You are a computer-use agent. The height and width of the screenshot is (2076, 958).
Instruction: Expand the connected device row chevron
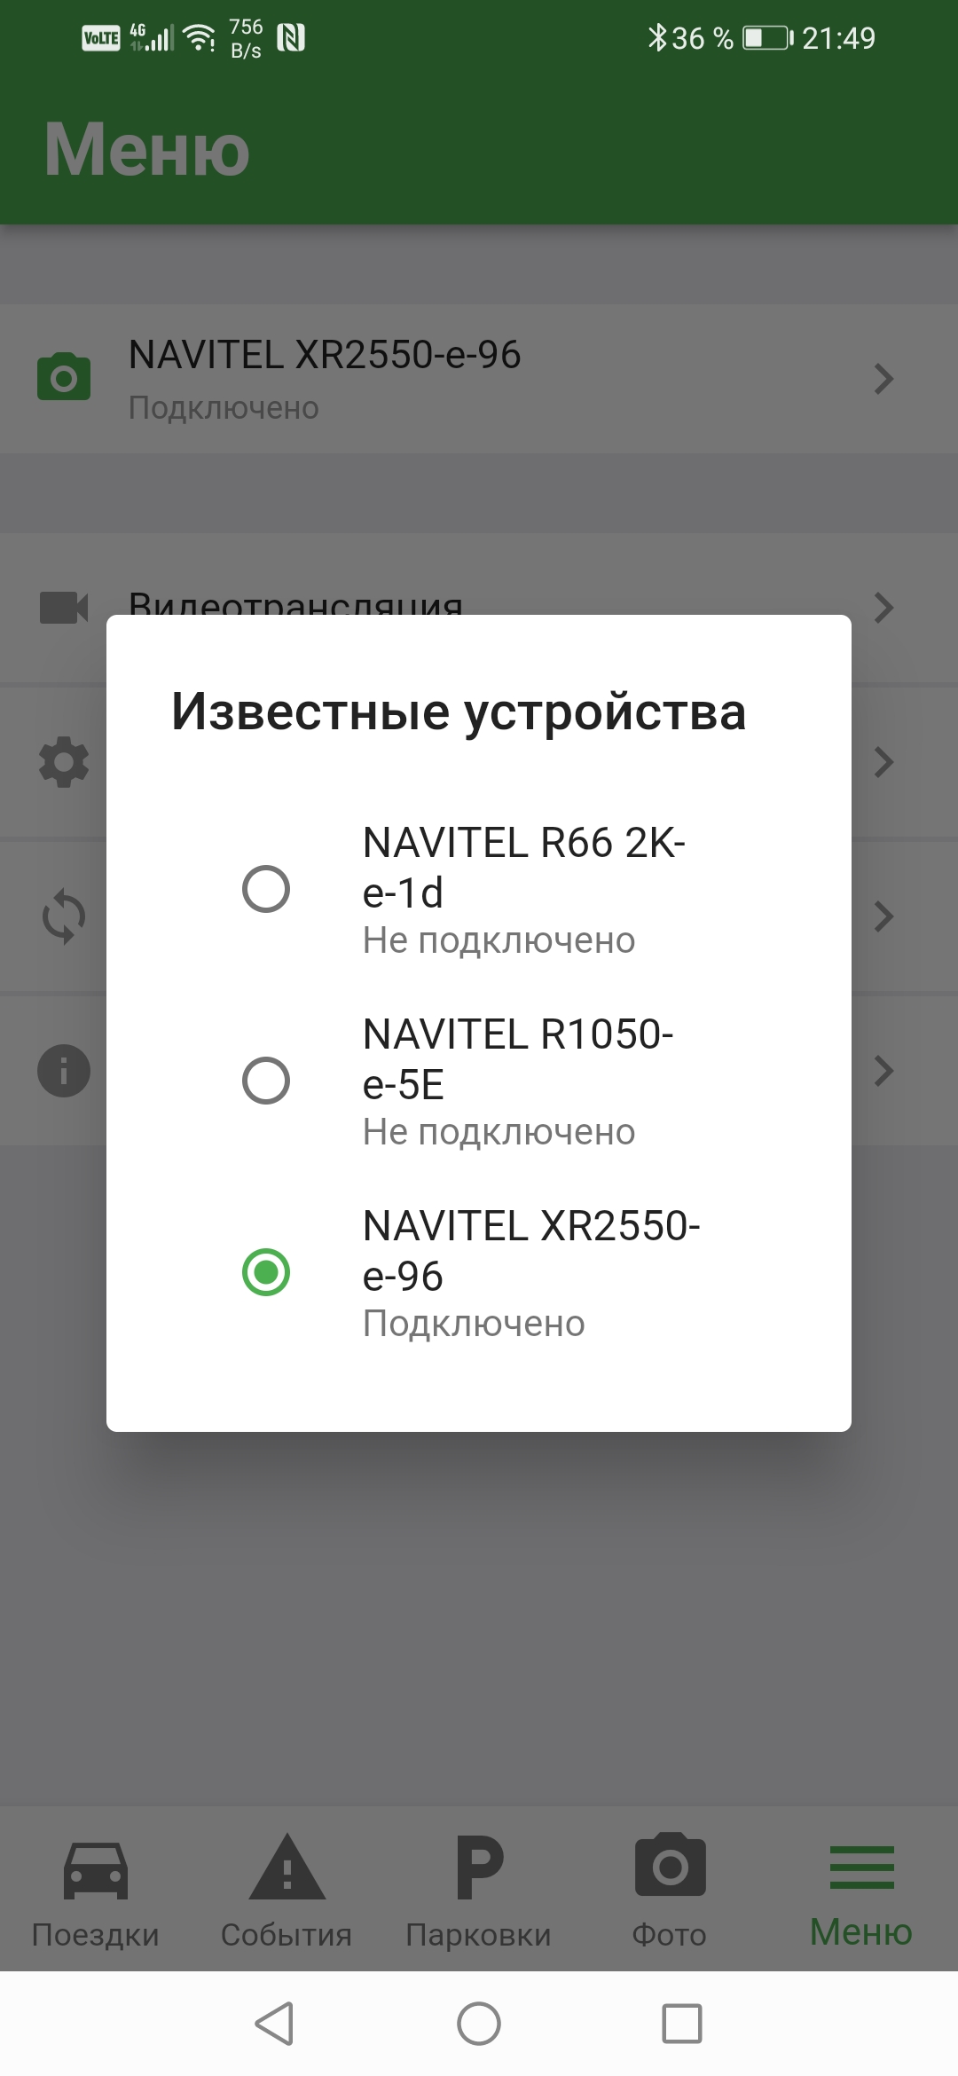coord(883,379)
